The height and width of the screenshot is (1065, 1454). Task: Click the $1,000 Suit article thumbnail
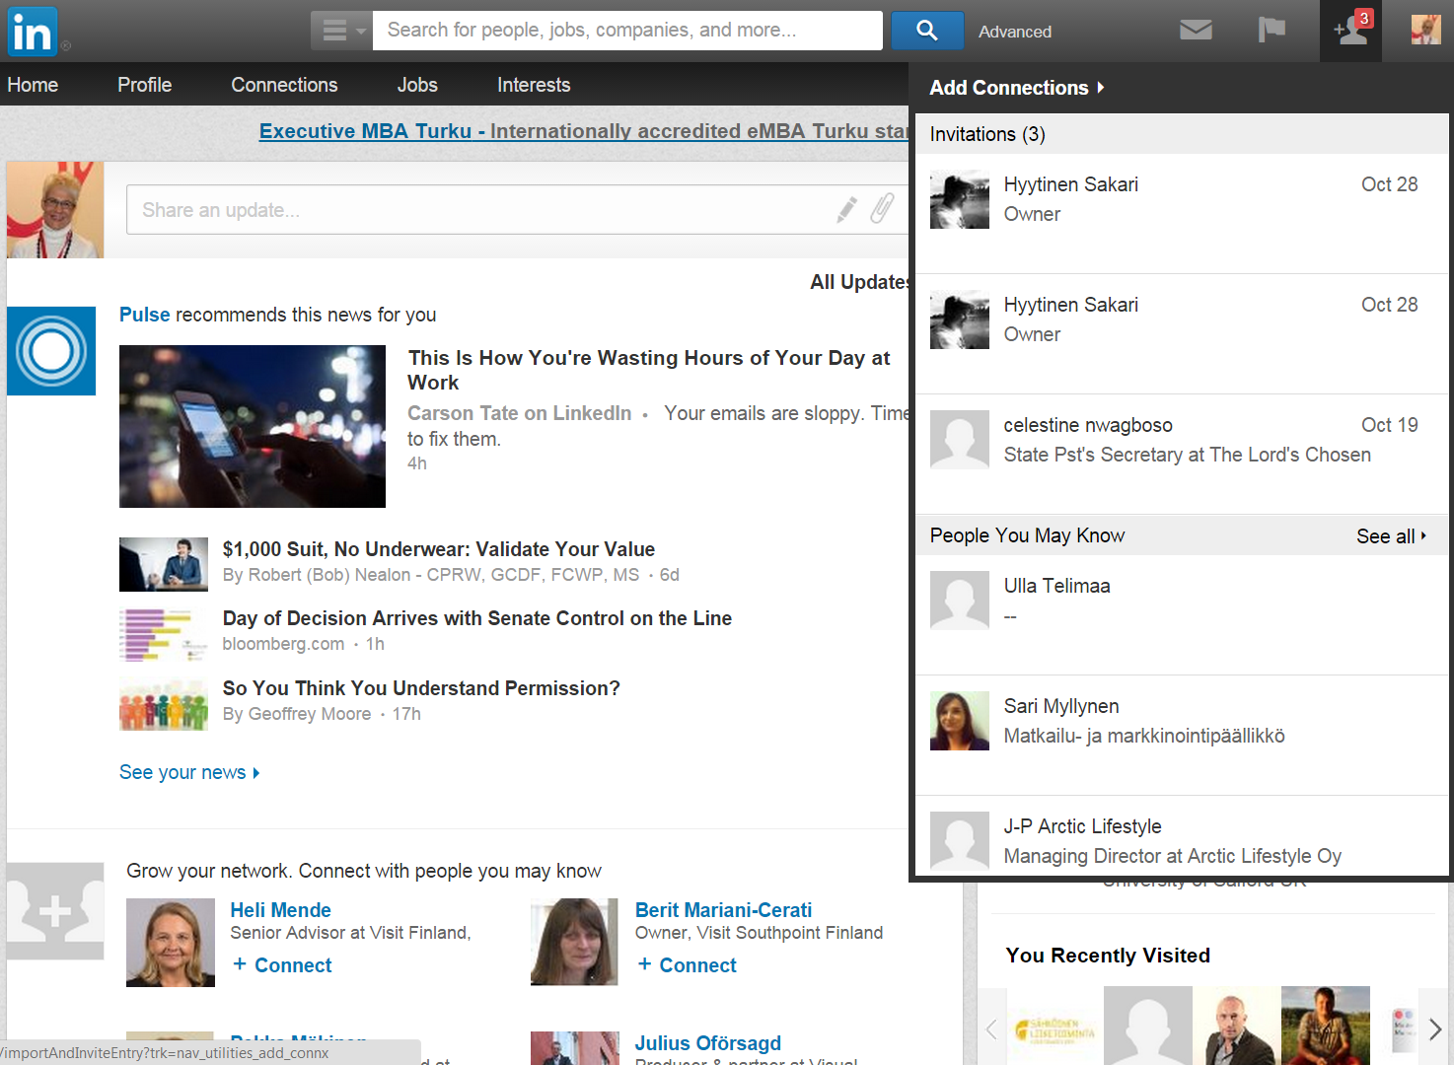[164, 564]
